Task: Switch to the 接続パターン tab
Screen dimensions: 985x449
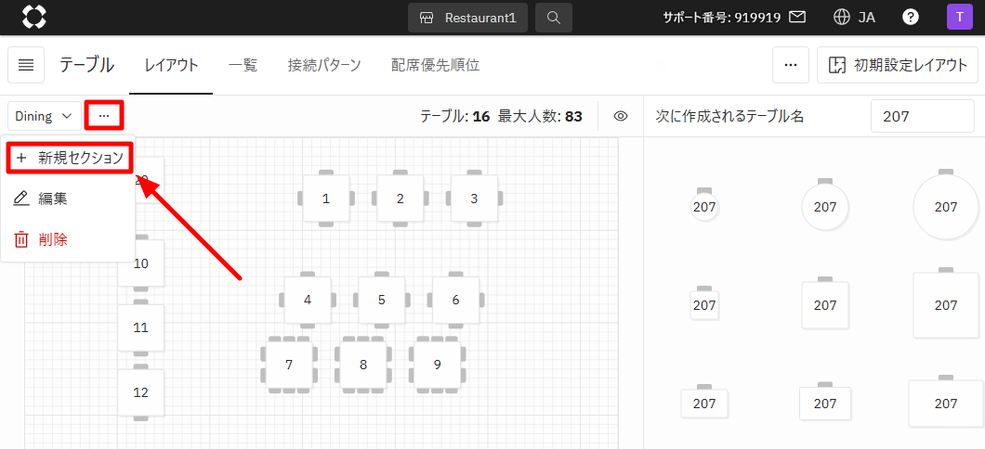Action: click(x=324, y=65)
